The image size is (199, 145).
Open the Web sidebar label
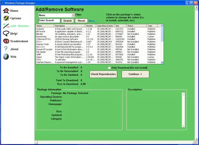click(13, 57)
